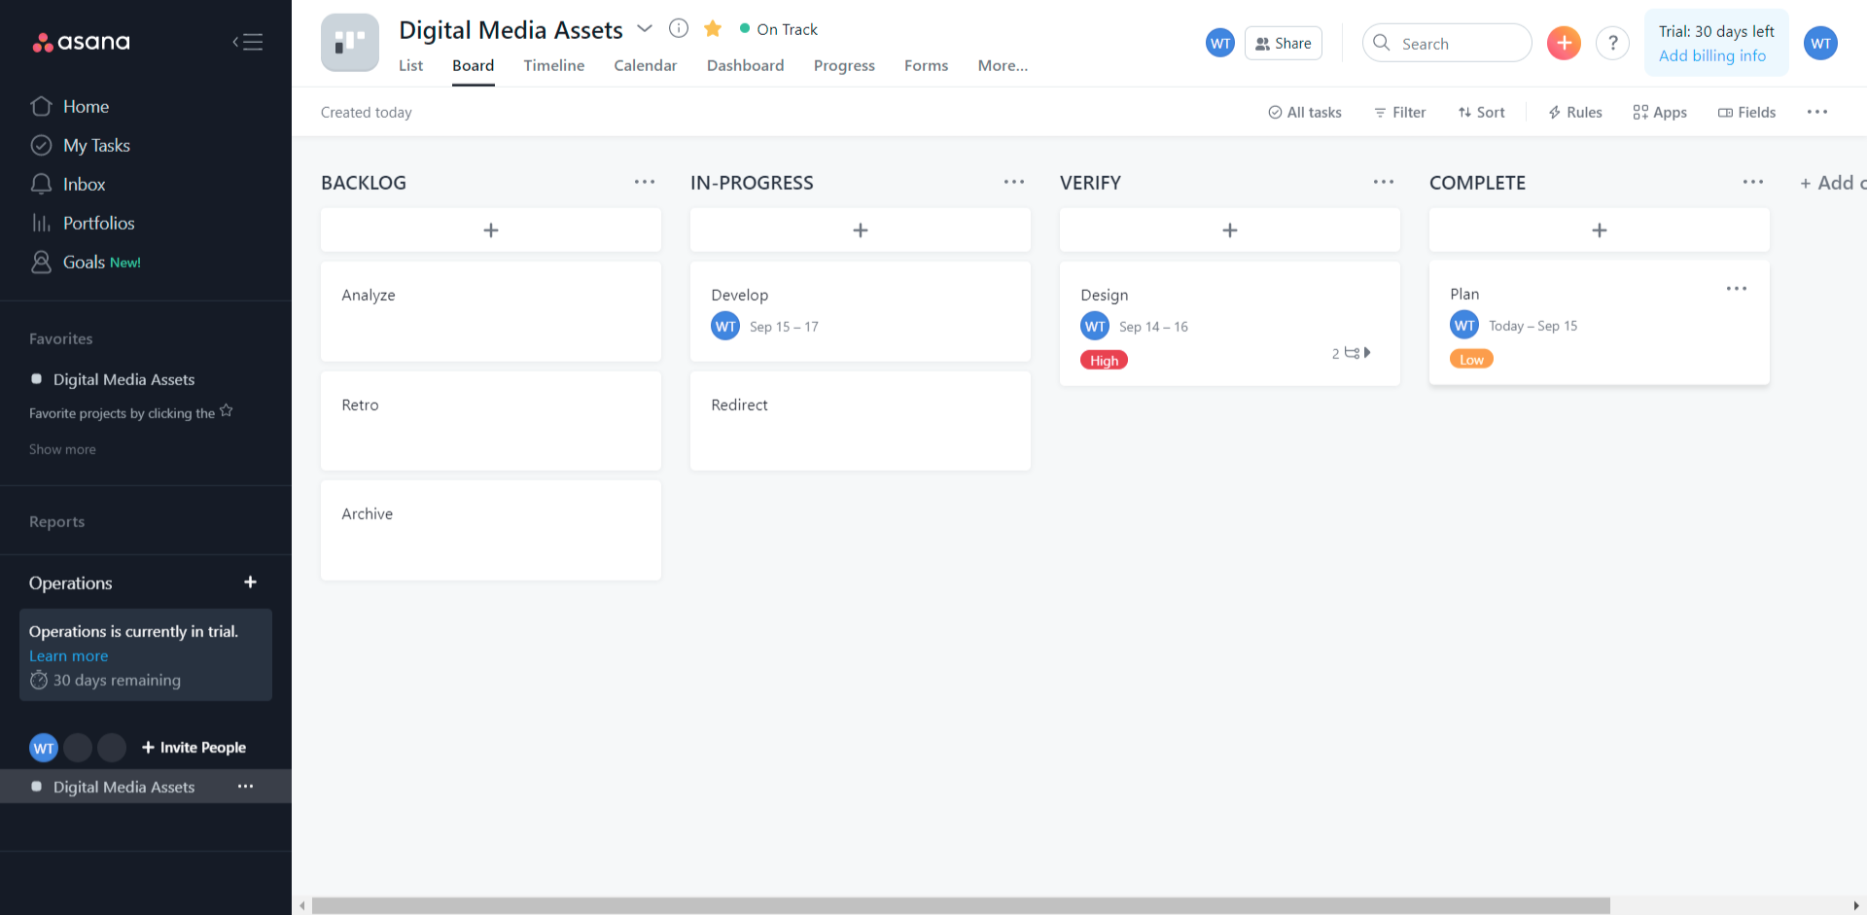Open the Sort option
This screenshot has width=1867, height=915.
click(x=1482, y=112)
